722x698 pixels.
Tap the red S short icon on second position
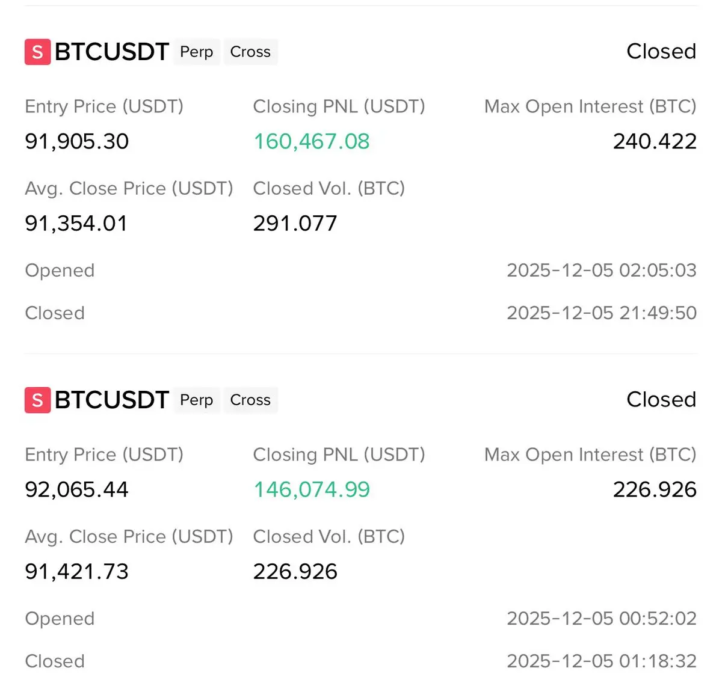point(37,400)
